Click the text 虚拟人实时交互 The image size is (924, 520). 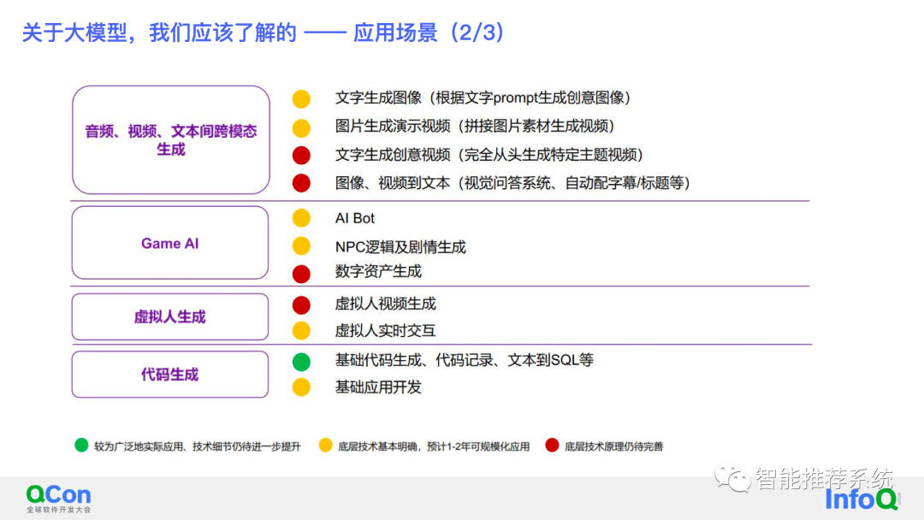(x=385, y=330)
